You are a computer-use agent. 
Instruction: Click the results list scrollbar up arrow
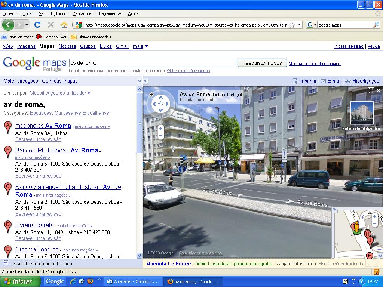139,89
